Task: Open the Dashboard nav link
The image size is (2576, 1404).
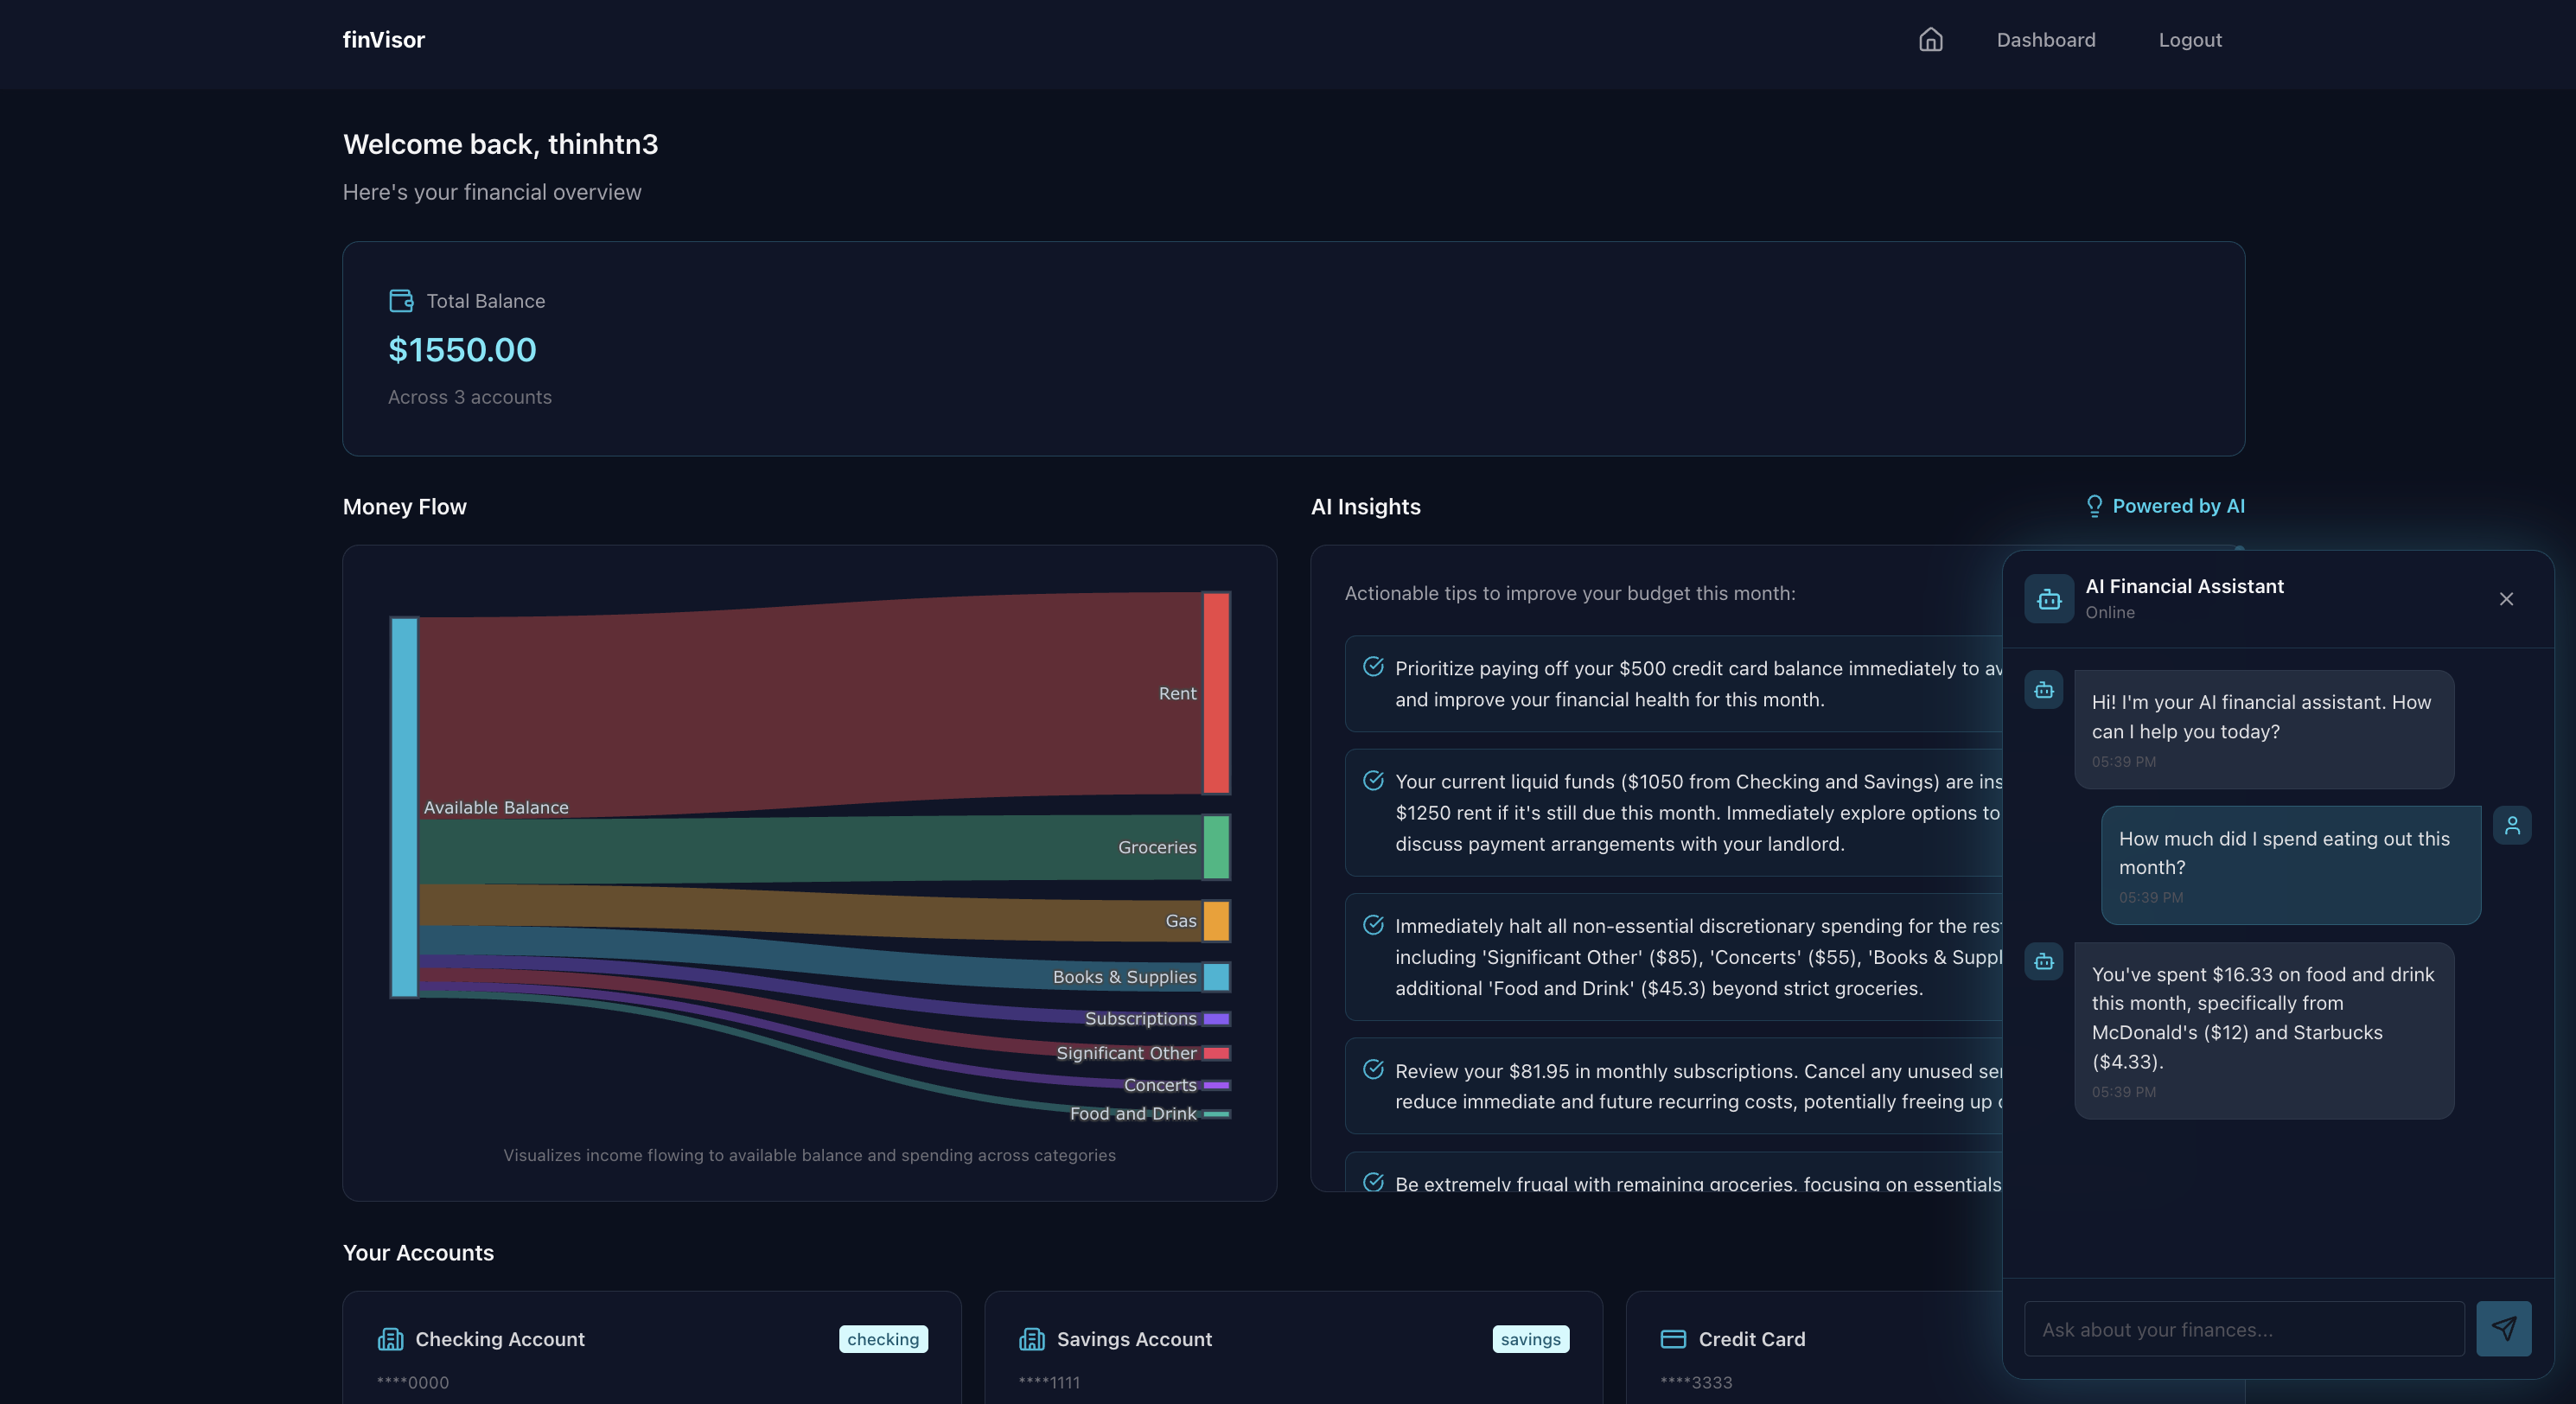Action: tap(2045, 40)
